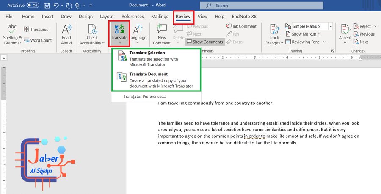
Task: Go to Next change
Action: tap(361, 42)
